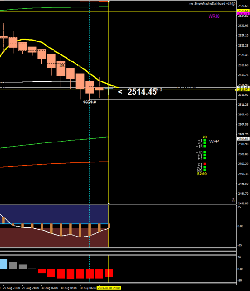Click the green M15 trend square
250x291 pixels.
205,146
